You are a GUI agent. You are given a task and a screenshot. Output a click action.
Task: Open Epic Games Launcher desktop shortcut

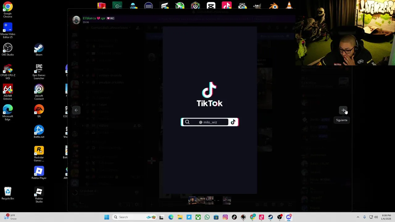point(39,72)
